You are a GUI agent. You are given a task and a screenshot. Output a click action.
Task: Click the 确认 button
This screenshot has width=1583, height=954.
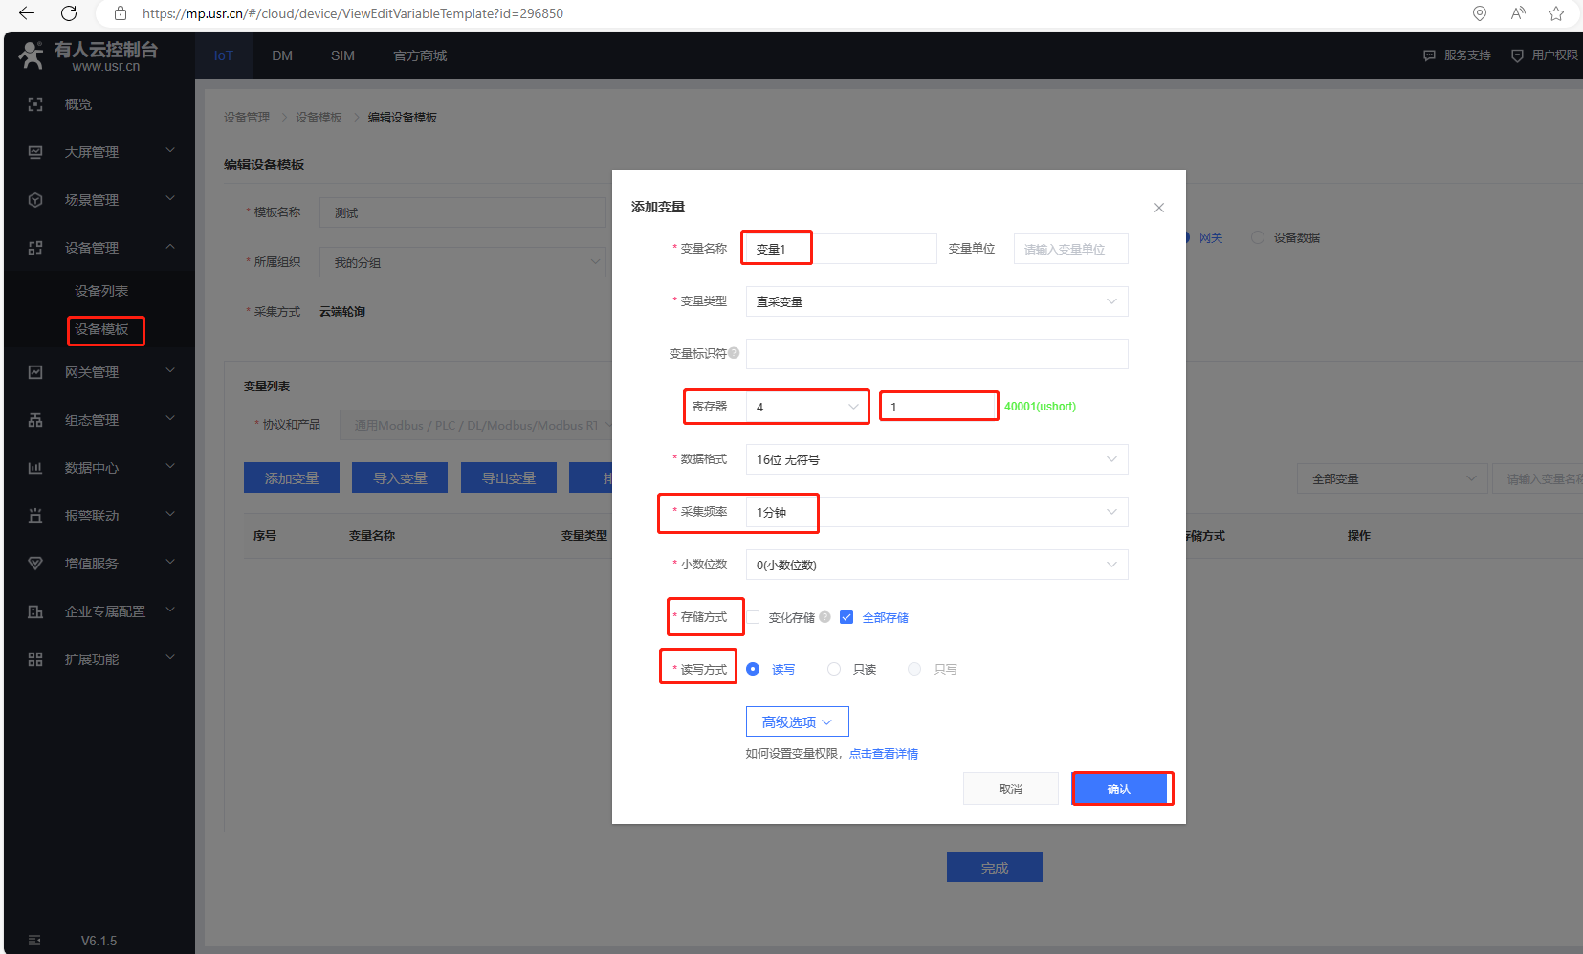click(x=1119, y=788)
